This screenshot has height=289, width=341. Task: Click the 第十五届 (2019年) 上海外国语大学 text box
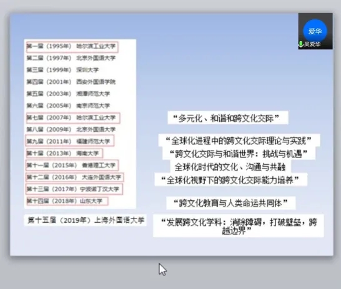coord(85,220)
